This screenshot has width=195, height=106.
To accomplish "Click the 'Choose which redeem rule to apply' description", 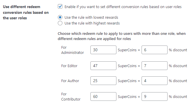I will [x=122, y=36].
